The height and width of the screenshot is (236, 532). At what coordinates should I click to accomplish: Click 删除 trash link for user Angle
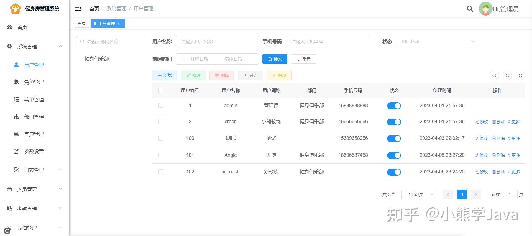498,155
